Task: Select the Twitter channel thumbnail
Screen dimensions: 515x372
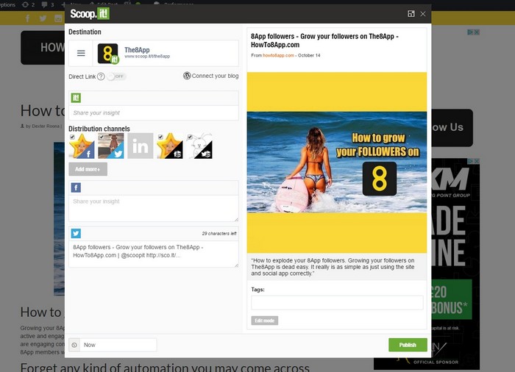Action: point(111,146)
